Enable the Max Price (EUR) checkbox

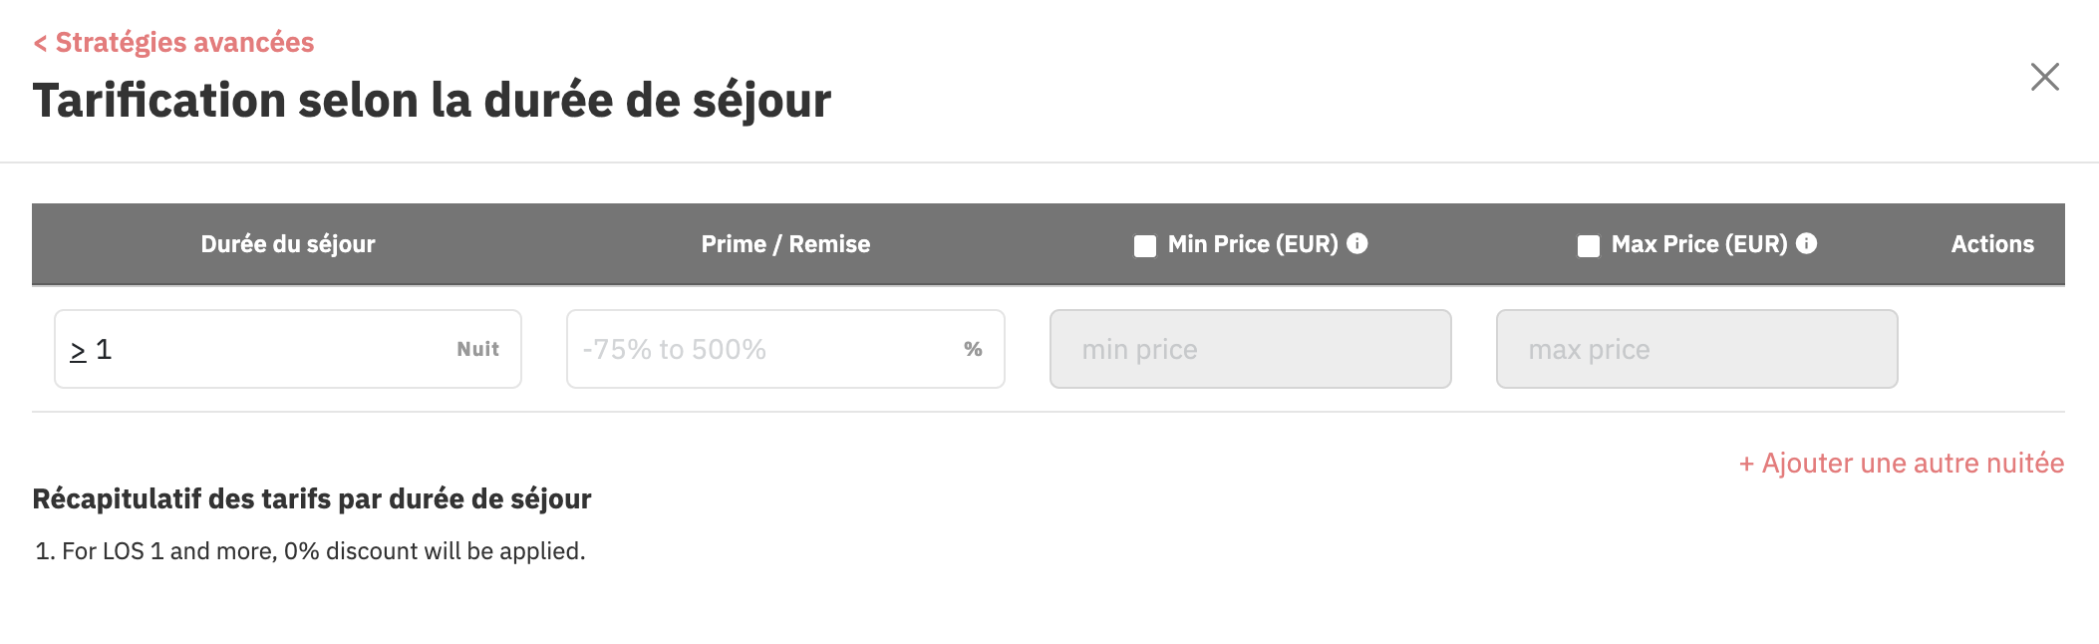tap(1589, 246)
